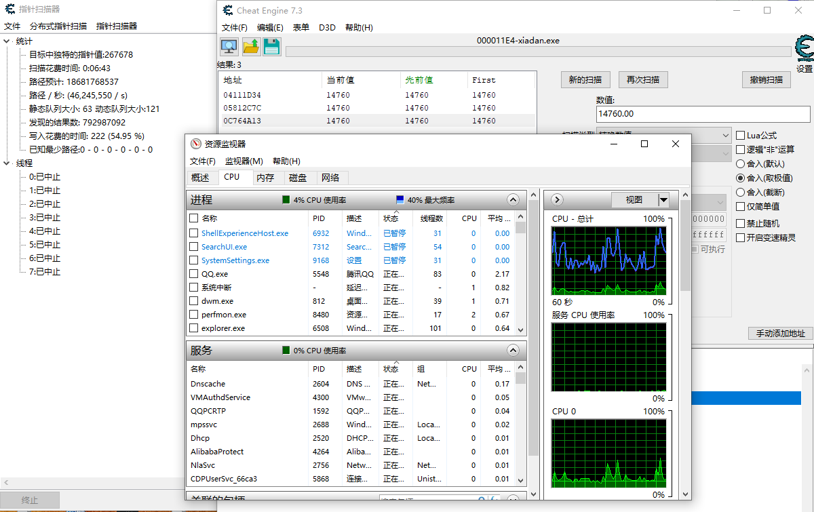Open a cheat table with the folder icon
814x512 pixels.
tap(250, 46)
